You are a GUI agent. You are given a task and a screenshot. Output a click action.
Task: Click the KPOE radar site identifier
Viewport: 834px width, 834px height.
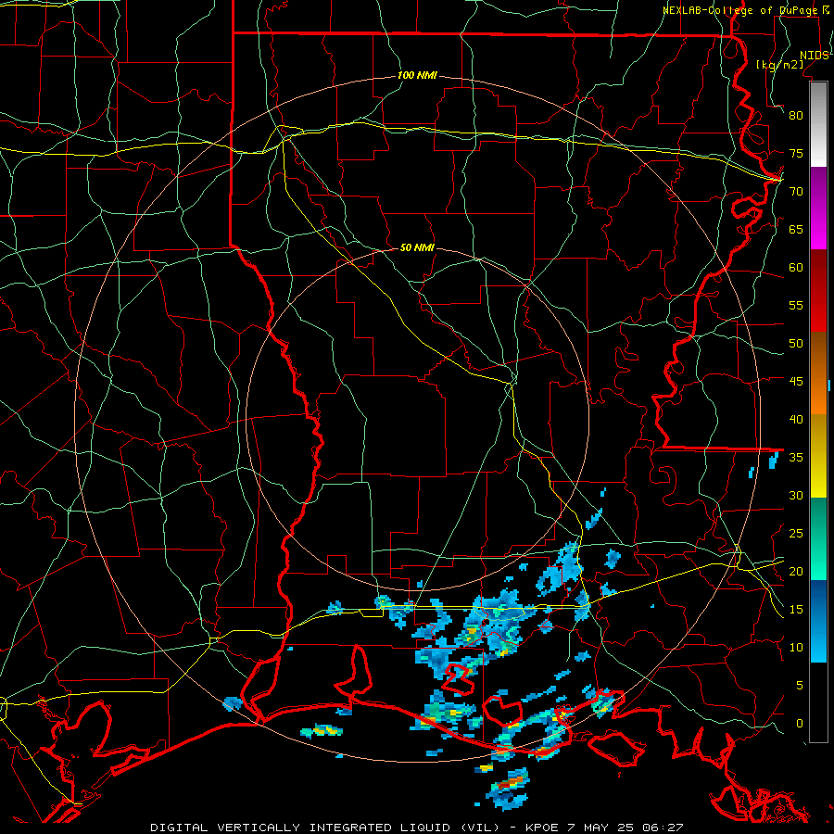(541, 828)
